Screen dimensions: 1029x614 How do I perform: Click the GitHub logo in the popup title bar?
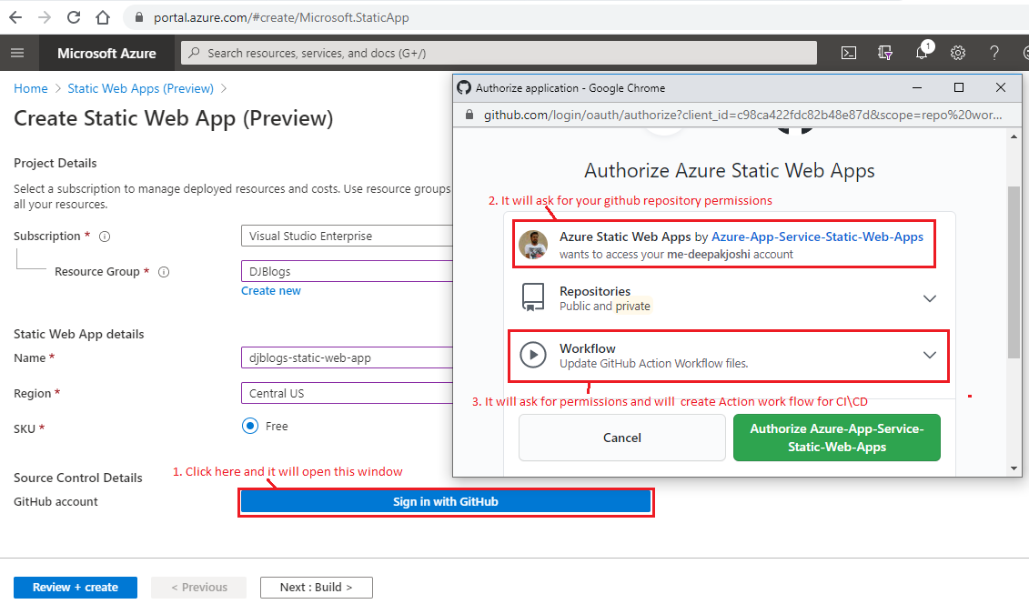[464, 87]
